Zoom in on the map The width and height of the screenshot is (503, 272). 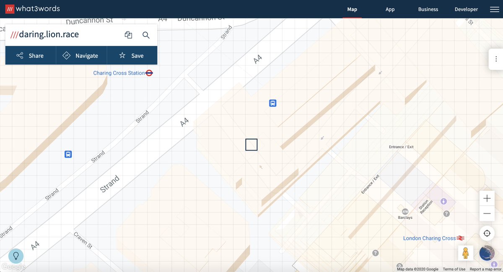point(487,198)
